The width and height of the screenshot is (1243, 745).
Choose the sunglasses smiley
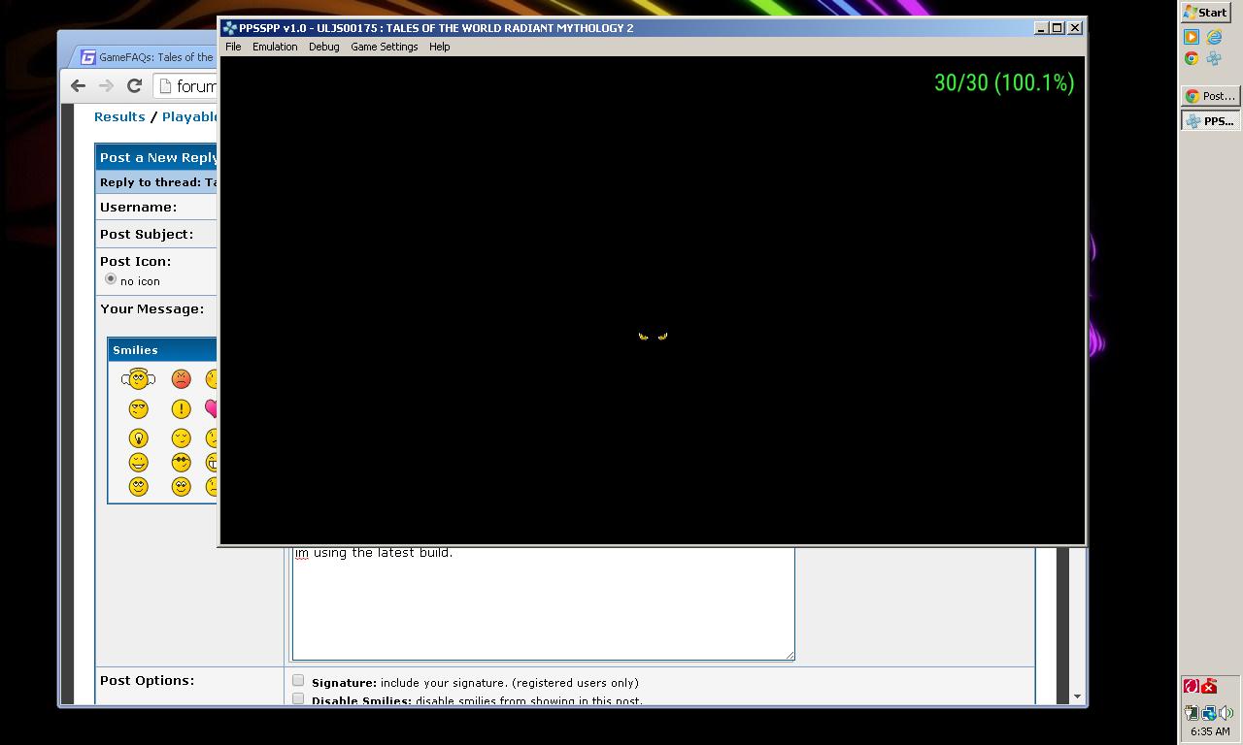181,463
